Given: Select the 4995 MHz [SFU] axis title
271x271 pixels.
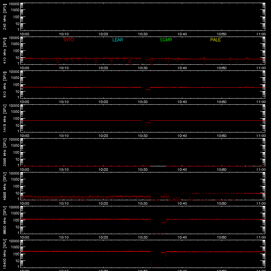Looking at the screenshot, I should click(x=4, y=186).
